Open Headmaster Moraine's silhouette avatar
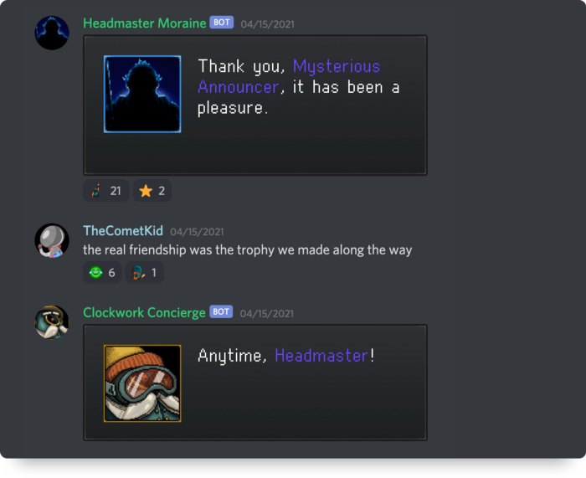The width and height of the screenshot is (586, 478). click(52, 33)
